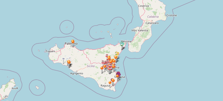Image resolution: width=223 pixels, height=101 pixels.
Task: Select the orange pin above Palermo
Action: [x=73, y=41]
